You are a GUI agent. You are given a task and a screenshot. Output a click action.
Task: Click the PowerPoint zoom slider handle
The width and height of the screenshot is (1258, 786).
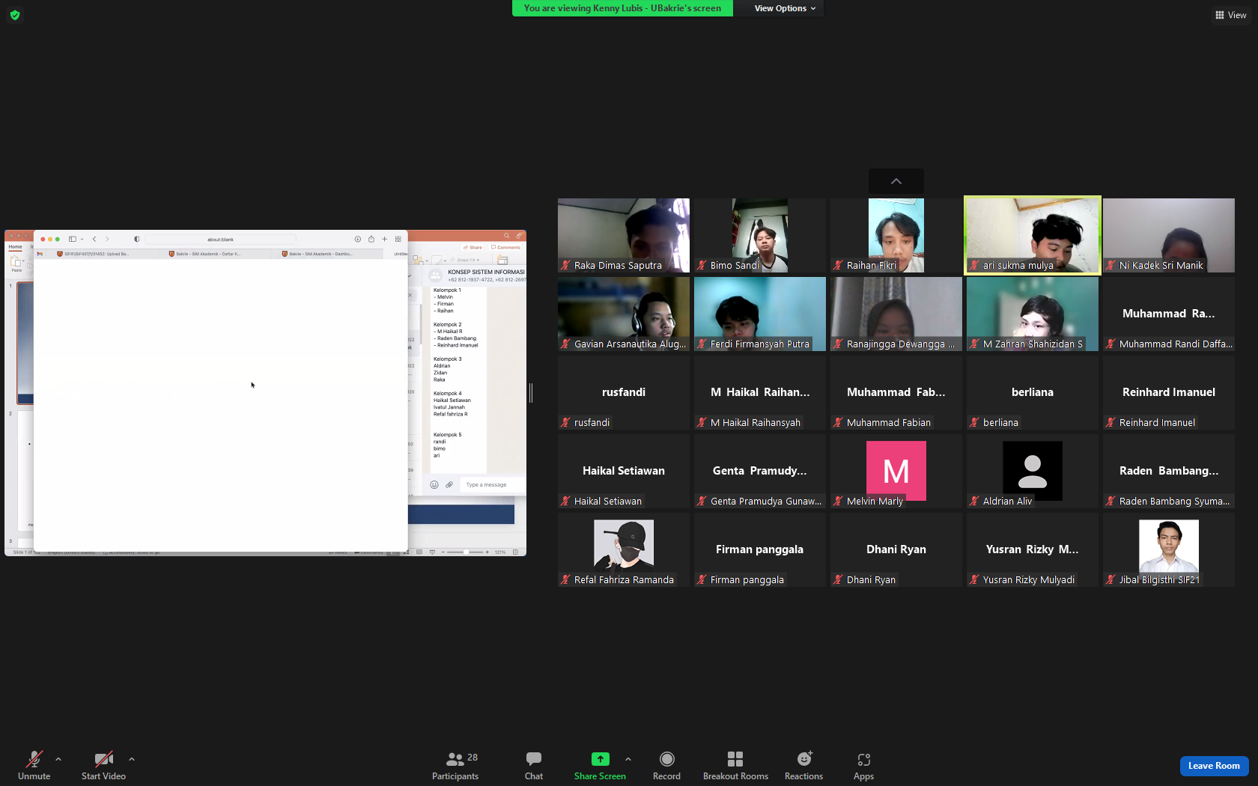click(x=466, y=552)
